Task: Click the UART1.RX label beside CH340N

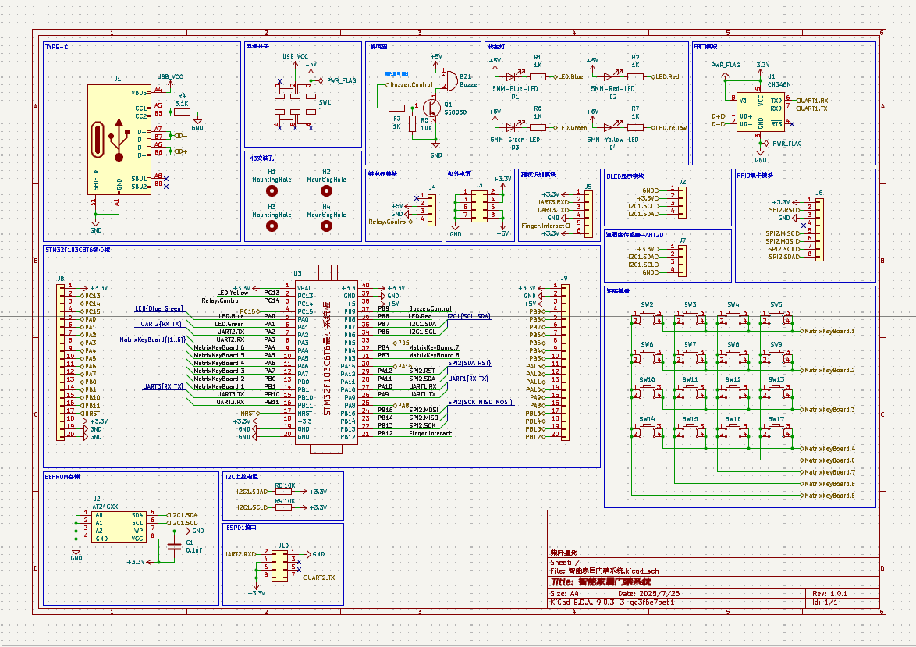Action: coord(811,101)
